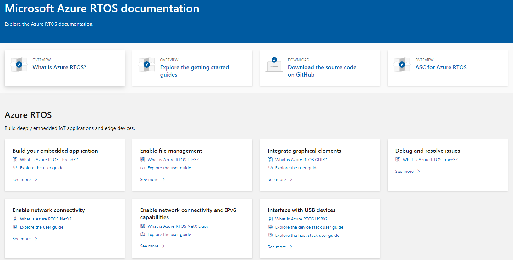
Task: Click the icon next to What is Azure RTOS NetX?
Action: (x=15, y=219)
